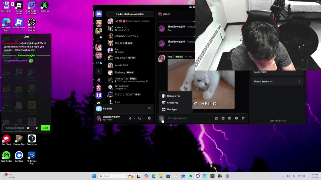
Task: Click the Fortnite activity panel
Action: [x=124, y=108]
